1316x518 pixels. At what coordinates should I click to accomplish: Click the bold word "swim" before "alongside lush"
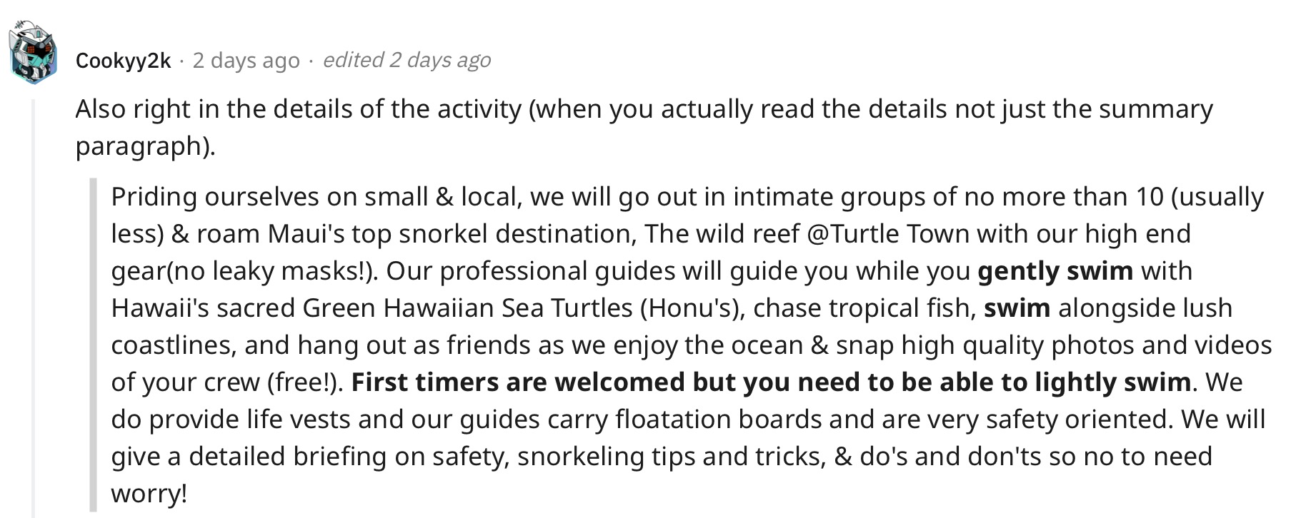click(1017, 308)
